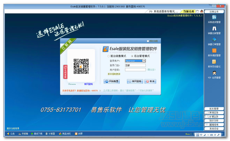This screenshot has width=230, height=141.
Task: Click the Superuser username field
Action: coord(134,61)
